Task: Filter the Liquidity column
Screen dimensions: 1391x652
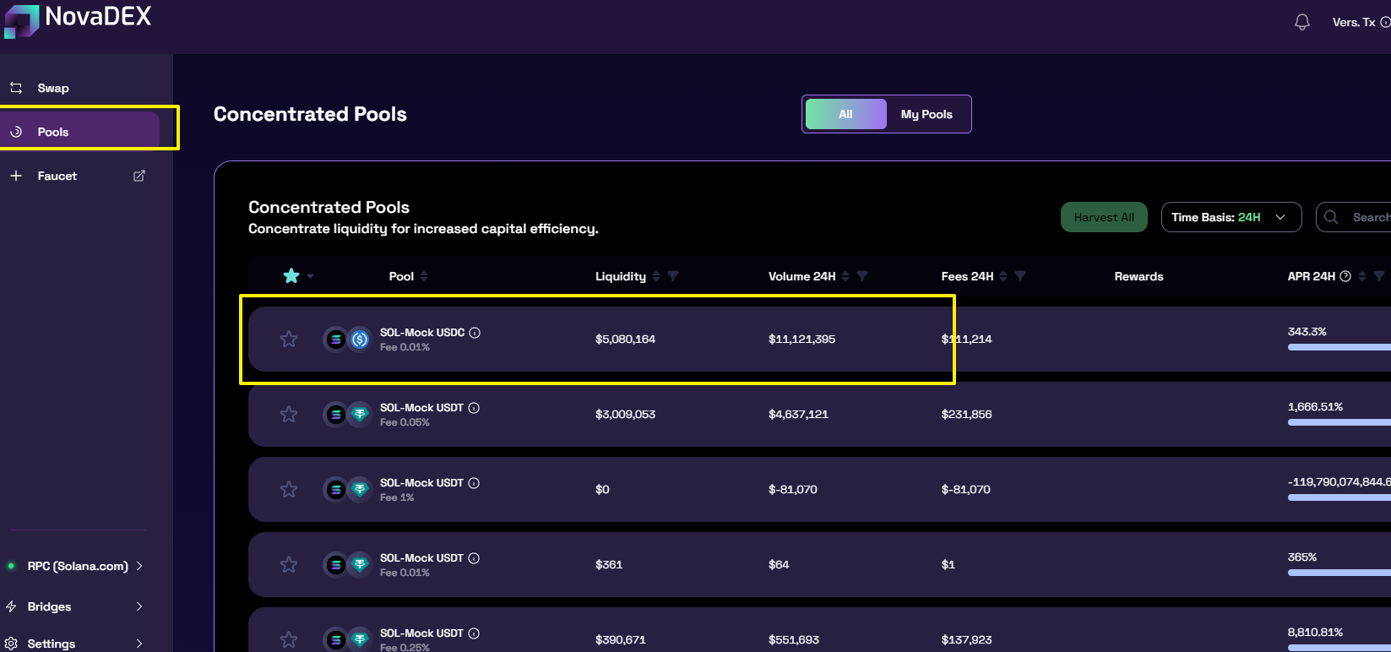Action: point(673,276)
